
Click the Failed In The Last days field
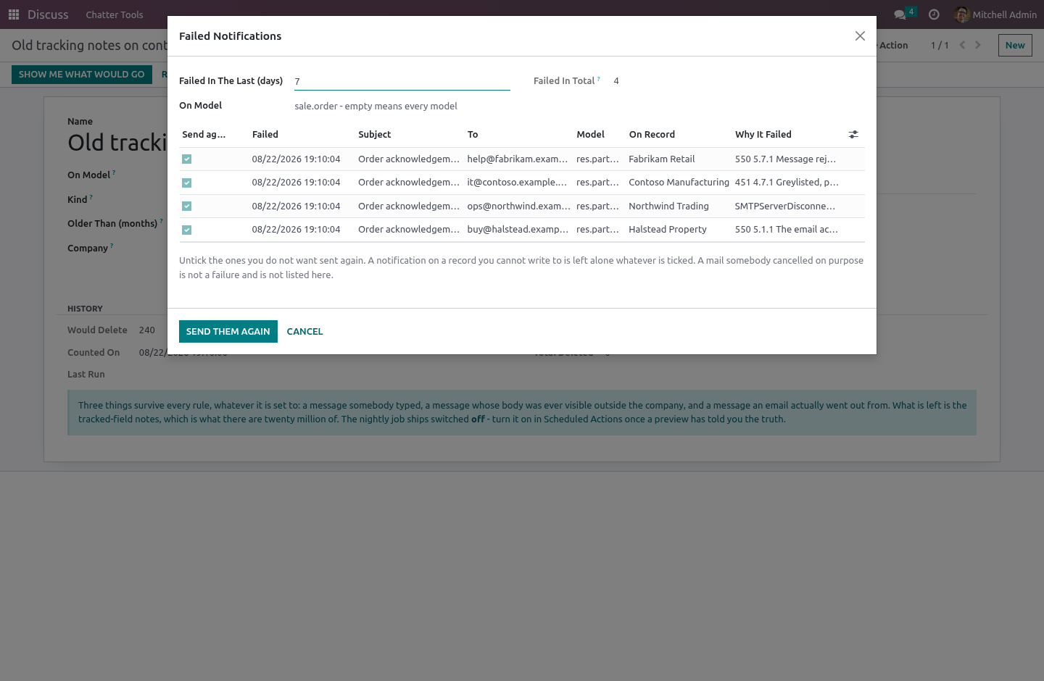(x=402, y=81)
